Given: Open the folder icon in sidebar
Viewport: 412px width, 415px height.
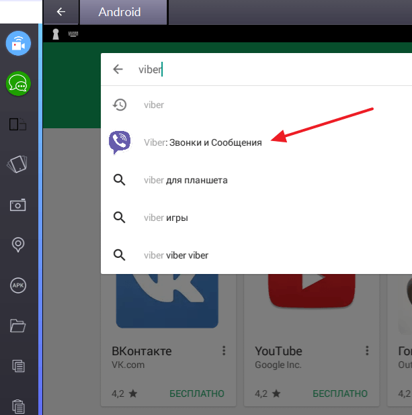Looking at the screenshot, I should (x=17, y=326).
